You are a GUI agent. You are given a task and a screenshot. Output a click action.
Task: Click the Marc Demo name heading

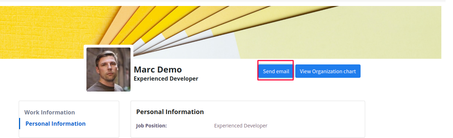pos(158,69)
